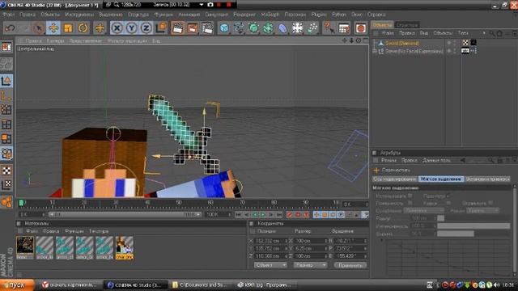Click the Autokeying red button
The height and width of the screenshot is (291, 518).
pyautogui.click(x=298, y=215)
